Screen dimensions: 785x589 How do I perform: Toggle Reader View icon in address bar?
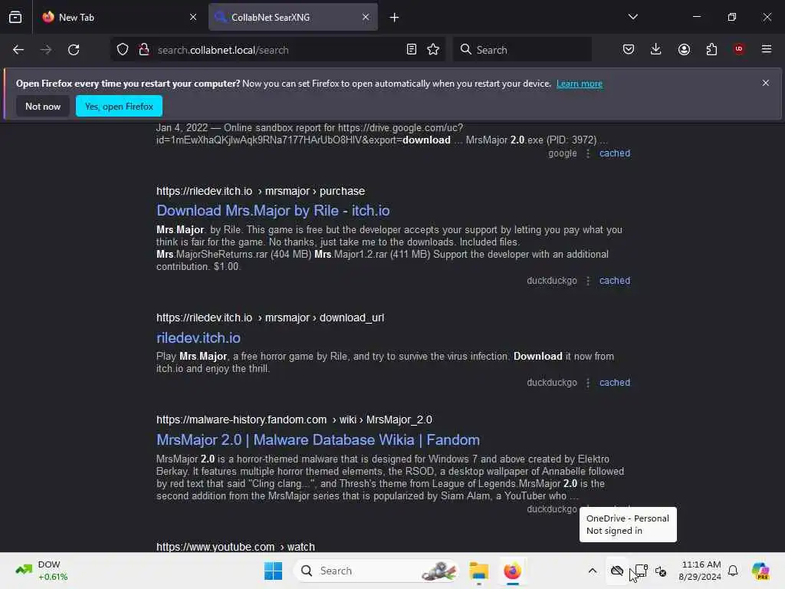click(x=412, y=50)
